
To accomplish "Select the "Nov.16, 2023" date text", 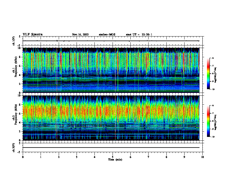I will pyautogui.click(x=80, y=35).
